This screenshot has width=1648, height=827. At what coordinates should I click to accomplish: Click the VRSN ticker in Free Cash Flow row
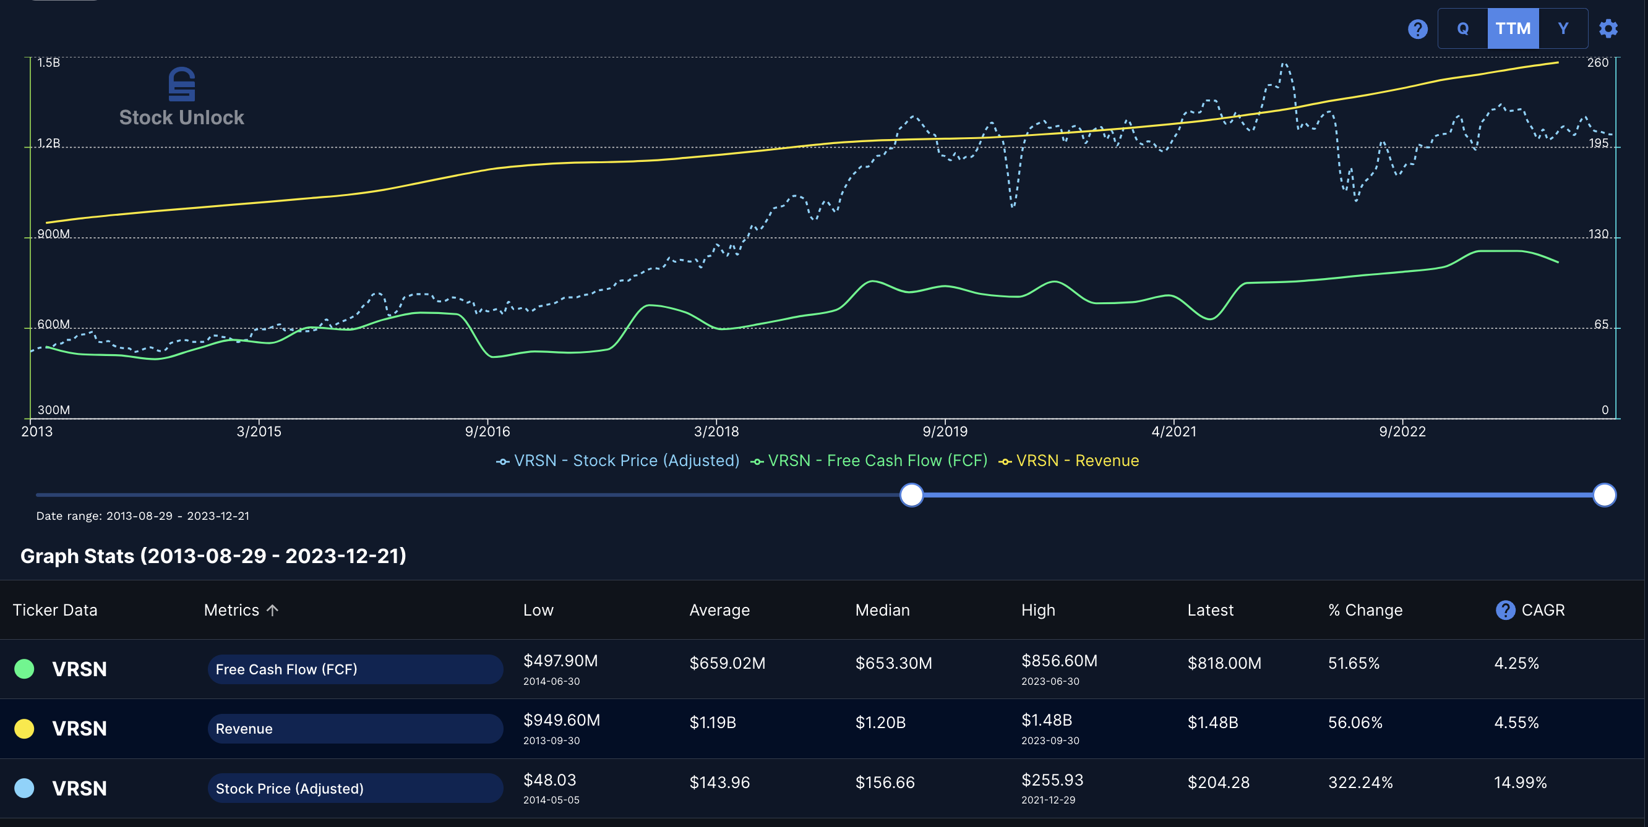click(79, 669)
